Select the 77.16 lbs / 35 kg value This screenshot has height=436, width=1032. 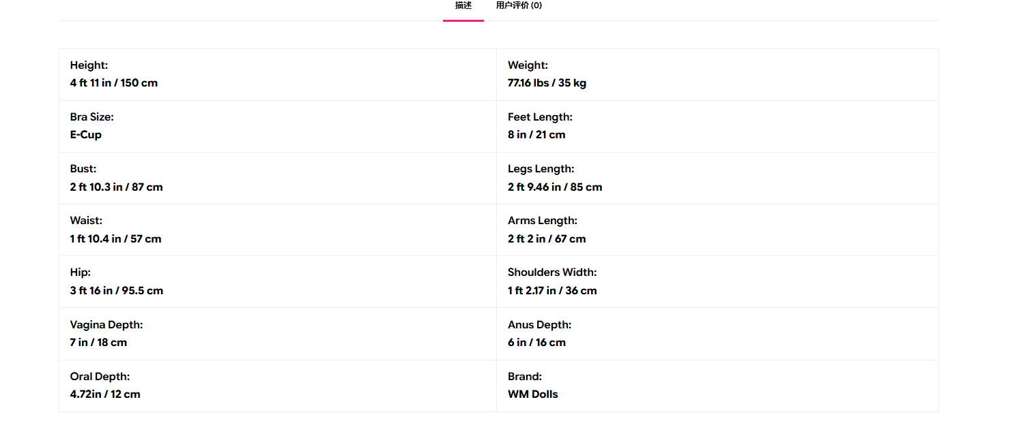click(x=547, y=83)
